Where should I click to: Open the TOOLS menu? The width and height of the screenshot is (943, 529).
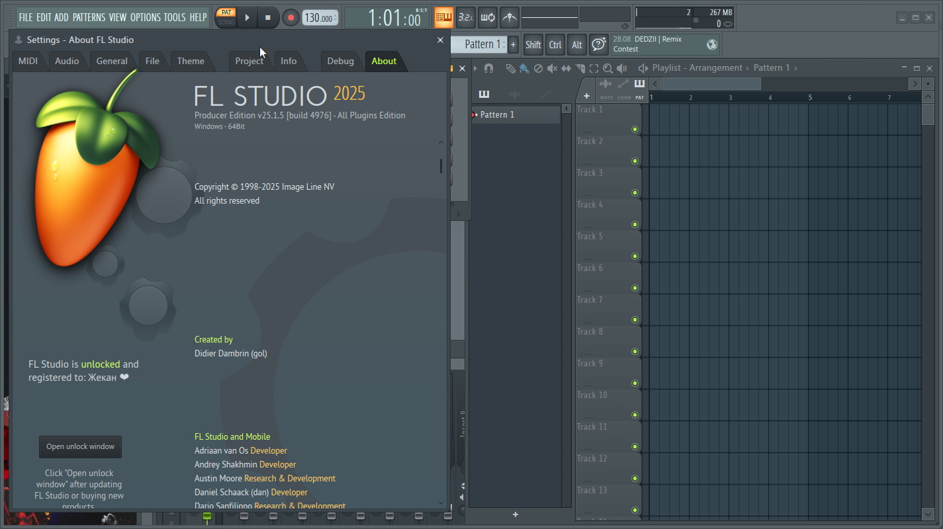[x=175, y=17]
